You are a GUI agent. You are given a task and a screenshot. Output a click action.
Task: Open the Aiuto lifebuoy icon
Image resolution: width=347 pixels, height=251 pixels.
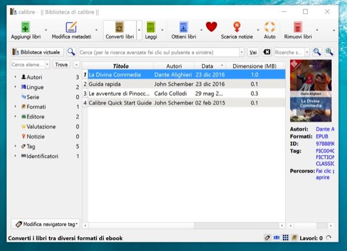270,27
